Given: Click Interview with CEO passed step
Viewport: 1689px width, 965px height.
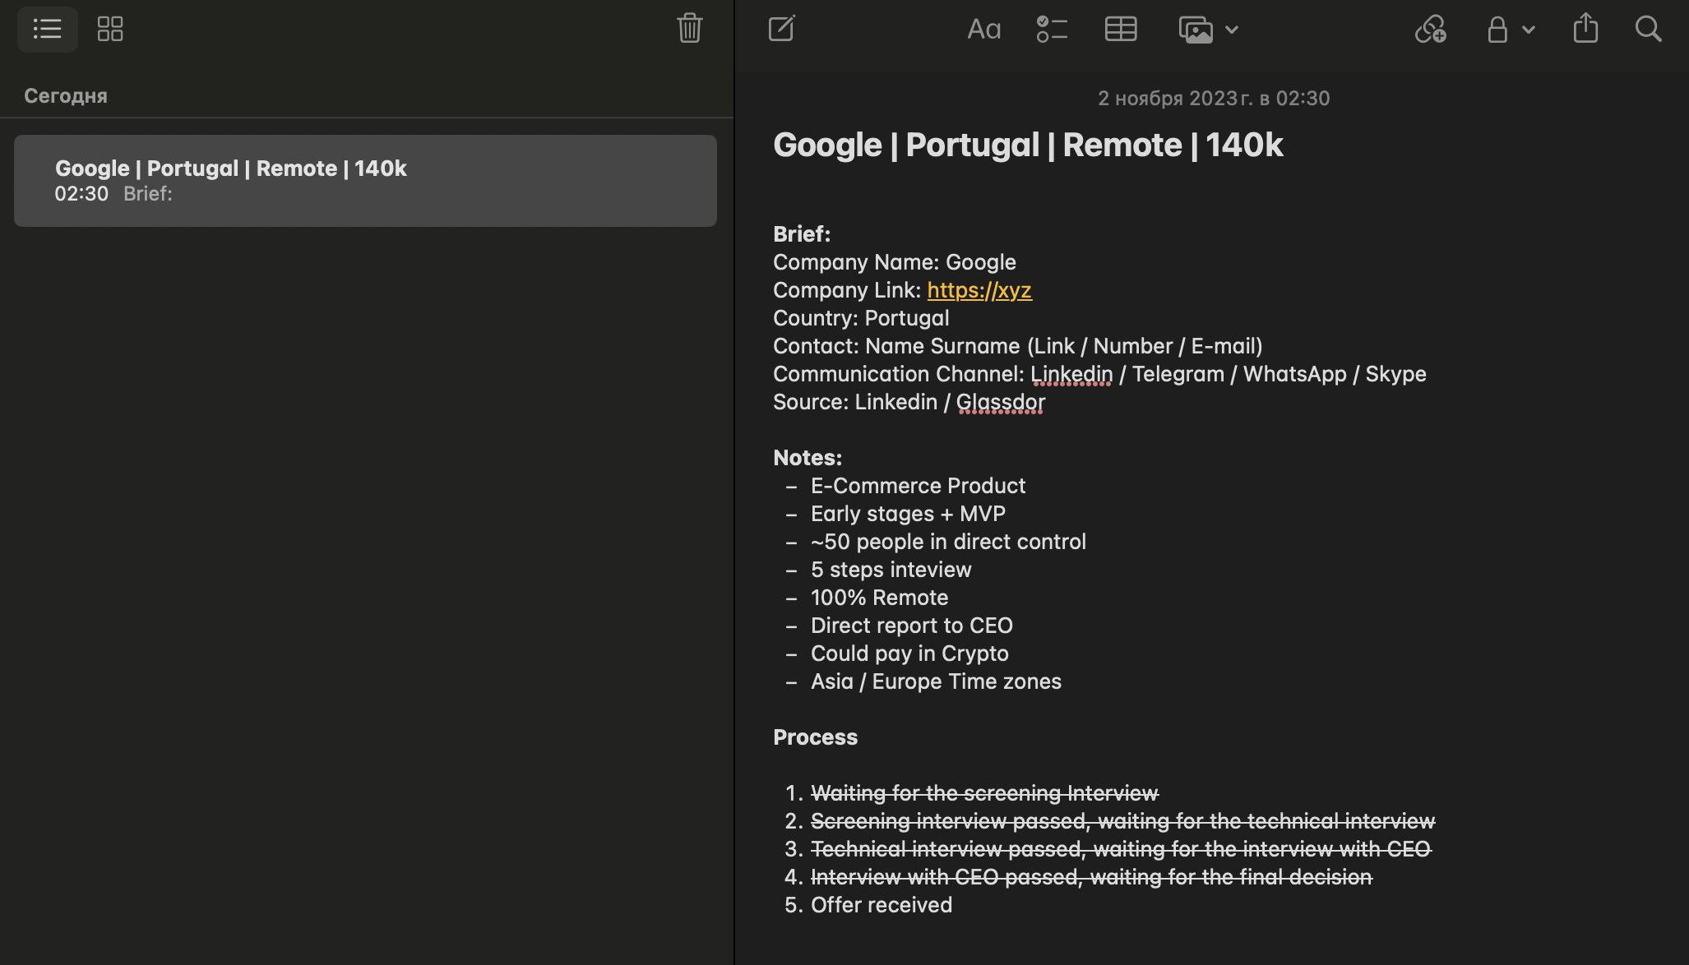Looking at the screenshot, I should click(x=1091, y=877).
